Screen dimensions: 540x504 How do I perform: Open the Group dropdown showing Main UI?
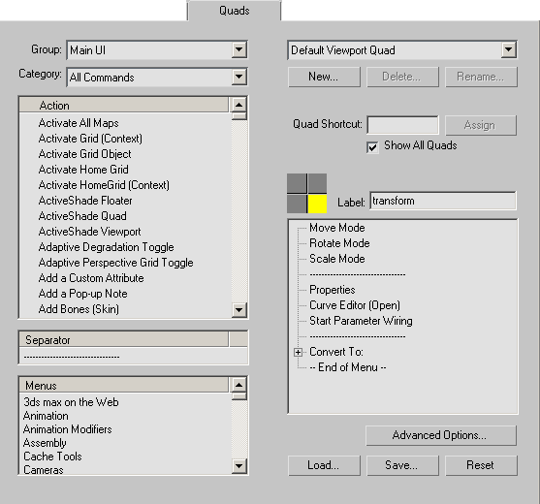point(157,50)
